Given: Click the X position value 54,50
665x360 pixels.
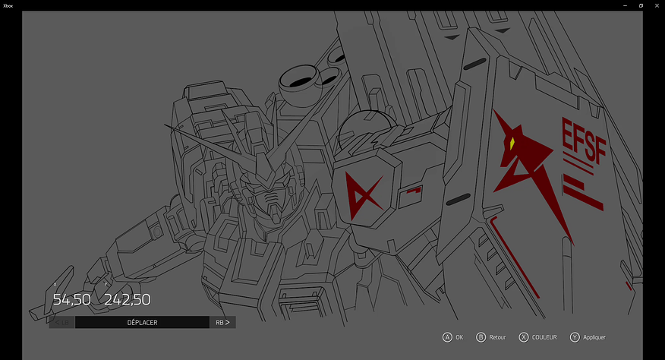Looking at the screenshot, I should coord(71,300).
